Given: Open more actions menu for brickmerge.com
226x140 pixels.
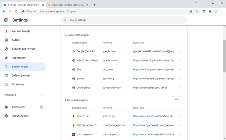Looking at the screenshot, I should tap(180, 134).
